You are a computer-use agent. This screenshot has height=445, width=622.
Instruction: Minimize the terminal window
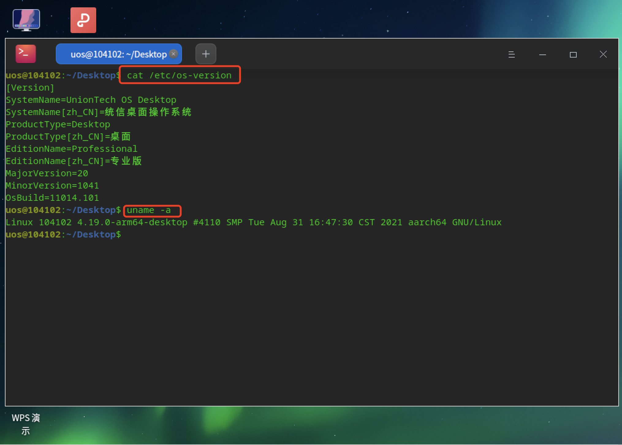coord(542,54)
